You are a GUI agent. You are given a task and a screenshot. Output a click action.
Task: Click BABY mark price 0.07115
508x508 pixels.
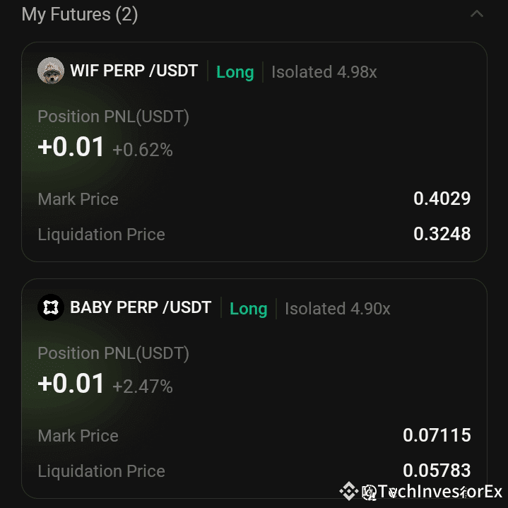[x=437, y=435]
